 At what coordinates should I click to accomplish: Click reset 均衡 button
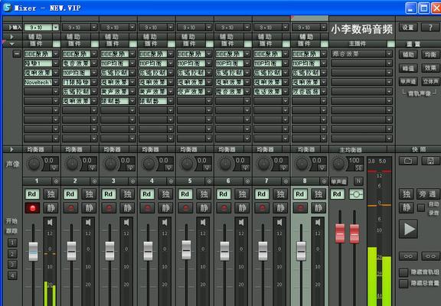430,54
